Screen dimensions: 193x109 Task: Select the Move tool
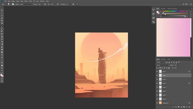pos(2,10)
